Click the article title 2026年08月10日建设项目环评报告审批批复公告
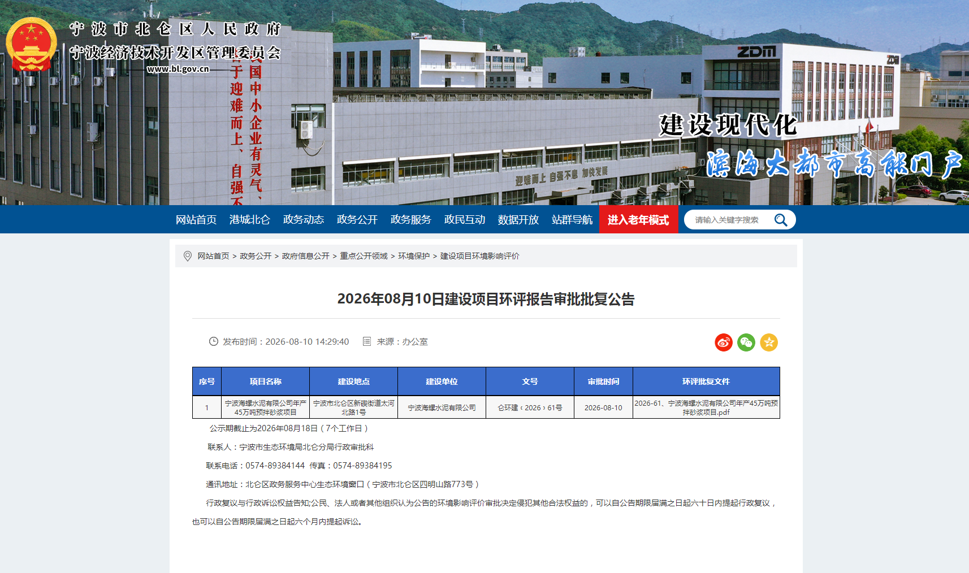Viewport: 969px width, 573px height. (x=486, y=299)
